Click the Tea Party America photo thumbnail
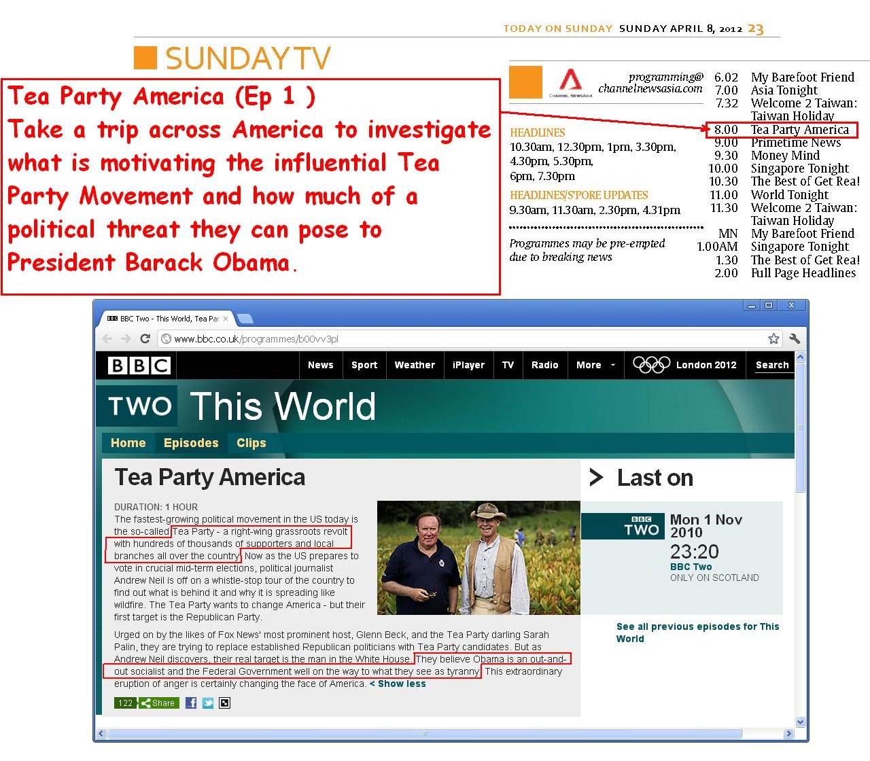 478,558
